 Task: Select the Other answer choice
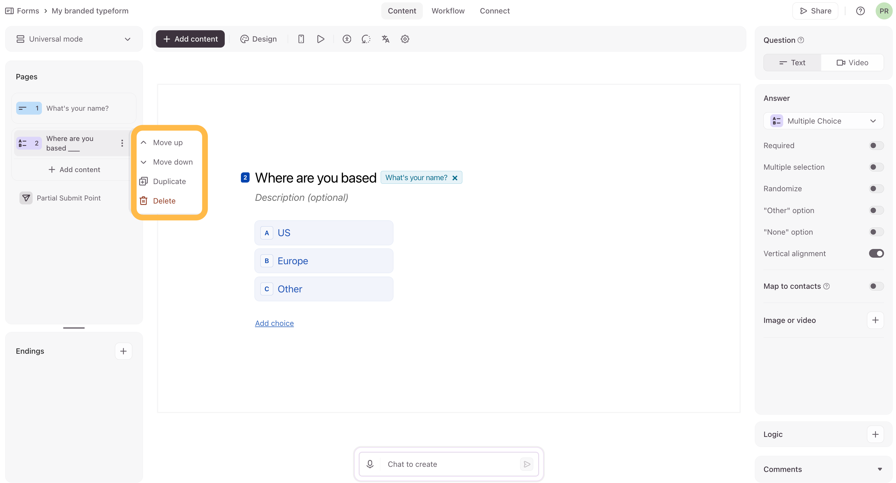click(324, 289)
